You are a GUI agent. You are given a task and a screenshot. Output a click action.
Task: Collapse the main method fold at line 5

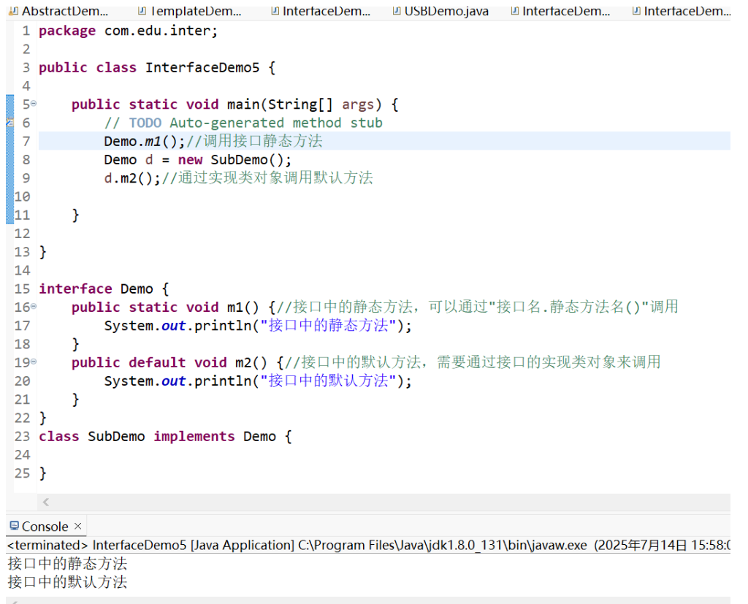pyautogui.click(x=34, y=104)
